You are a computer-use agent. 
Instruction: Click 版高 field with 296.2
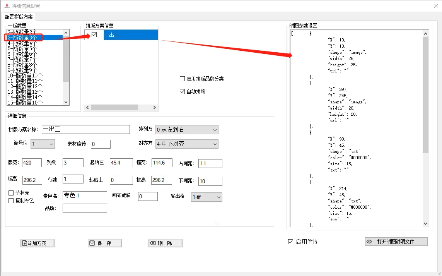(32, 180)
